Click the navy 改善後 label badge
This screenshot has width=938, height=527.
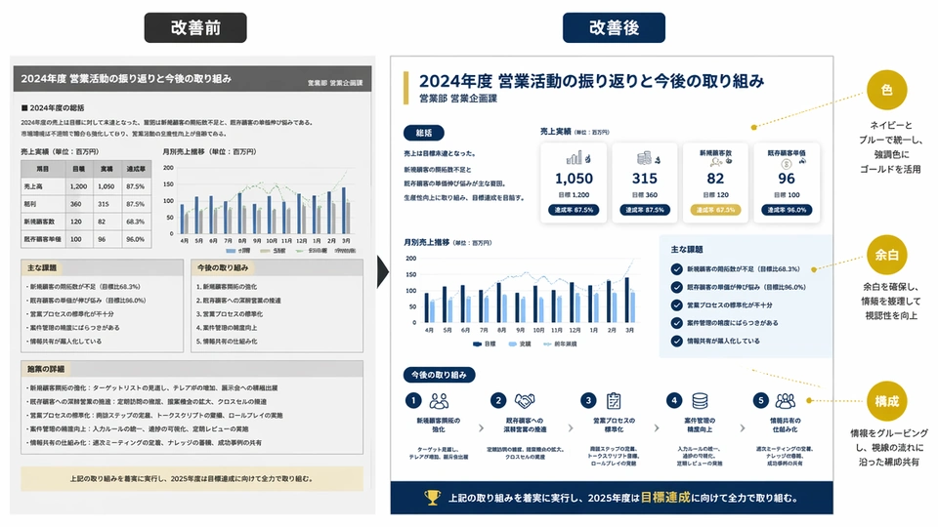coord(614,27)
